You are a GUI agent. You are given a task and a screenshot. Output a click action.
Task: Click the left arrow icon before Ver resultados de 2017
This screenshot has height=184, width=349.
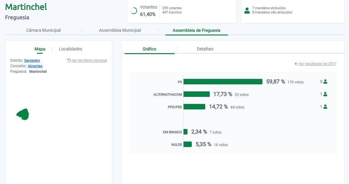click(296, 64)
